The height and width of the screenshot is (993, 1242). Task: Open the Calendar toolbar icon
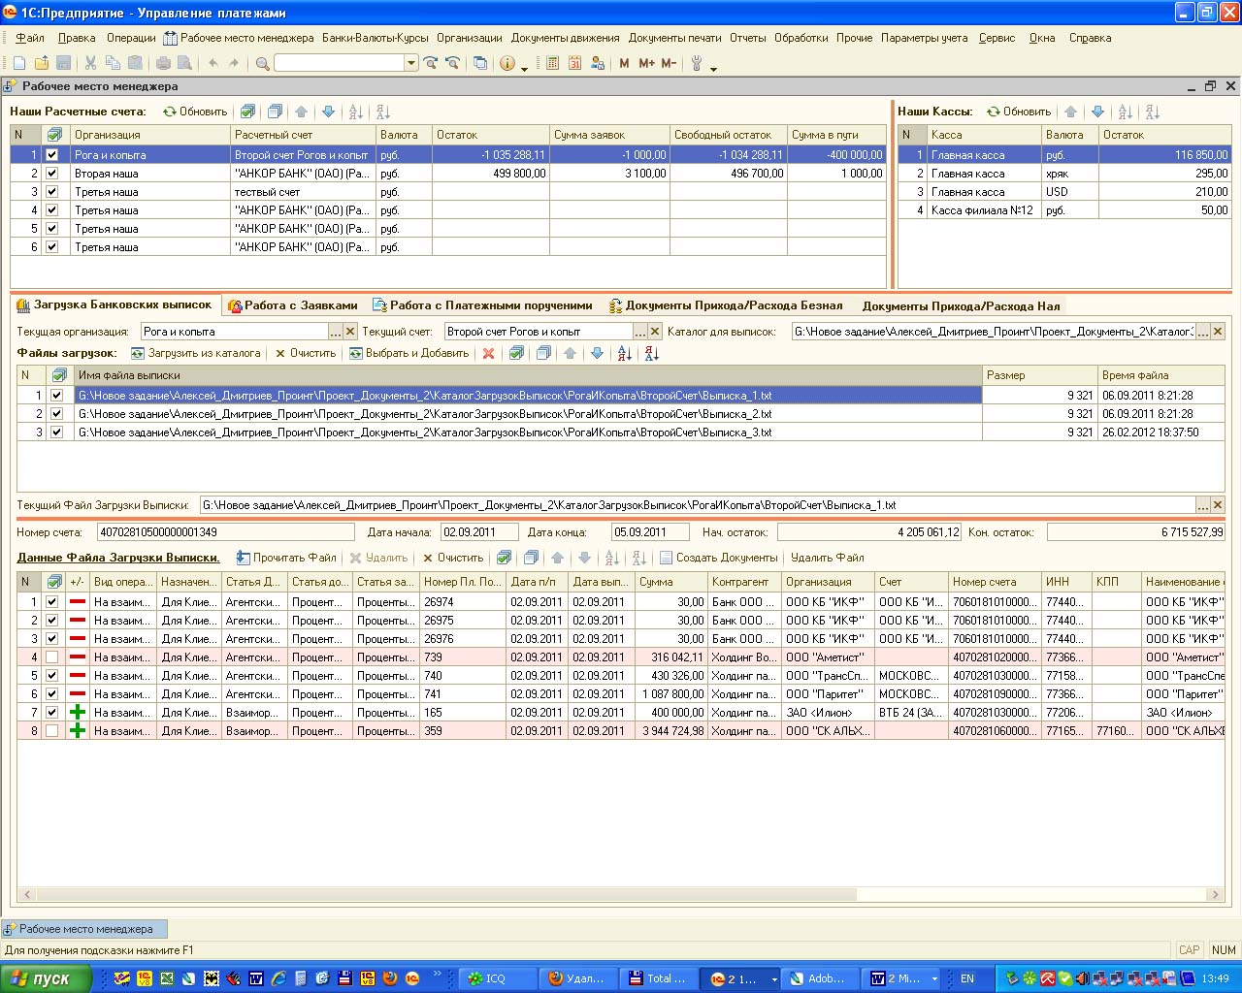574,63
